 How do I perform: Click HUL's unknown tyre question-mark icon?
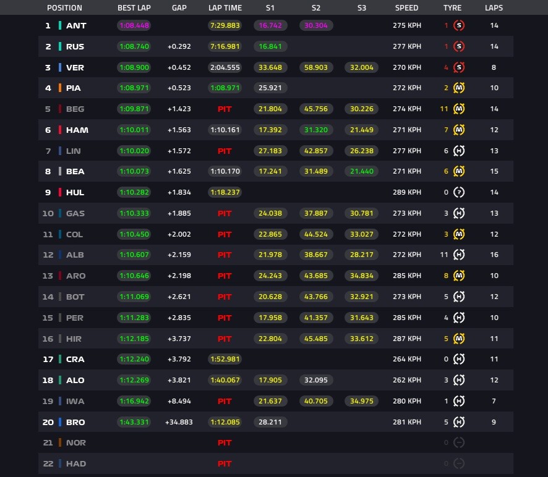tap(458, 192)
